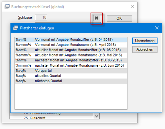
Task: Select the %nm% placeholder row
Action: [x=71, y=60]
